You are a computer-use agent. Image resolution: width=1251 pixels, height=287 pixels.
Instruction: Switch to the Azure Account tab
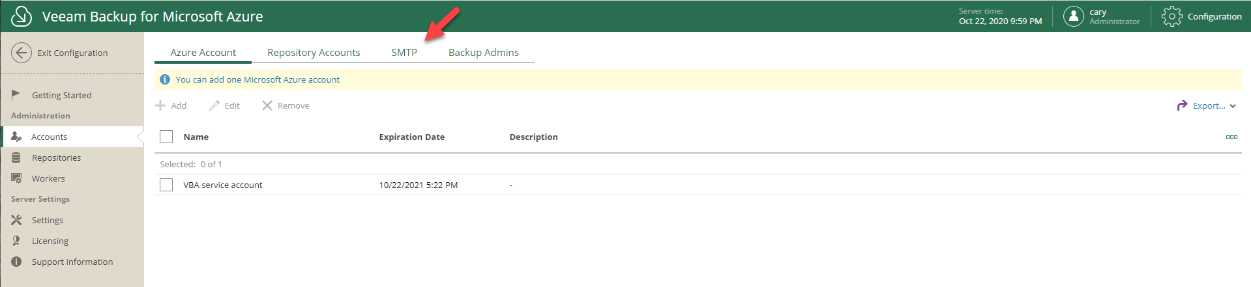click(x=203, y=52)
